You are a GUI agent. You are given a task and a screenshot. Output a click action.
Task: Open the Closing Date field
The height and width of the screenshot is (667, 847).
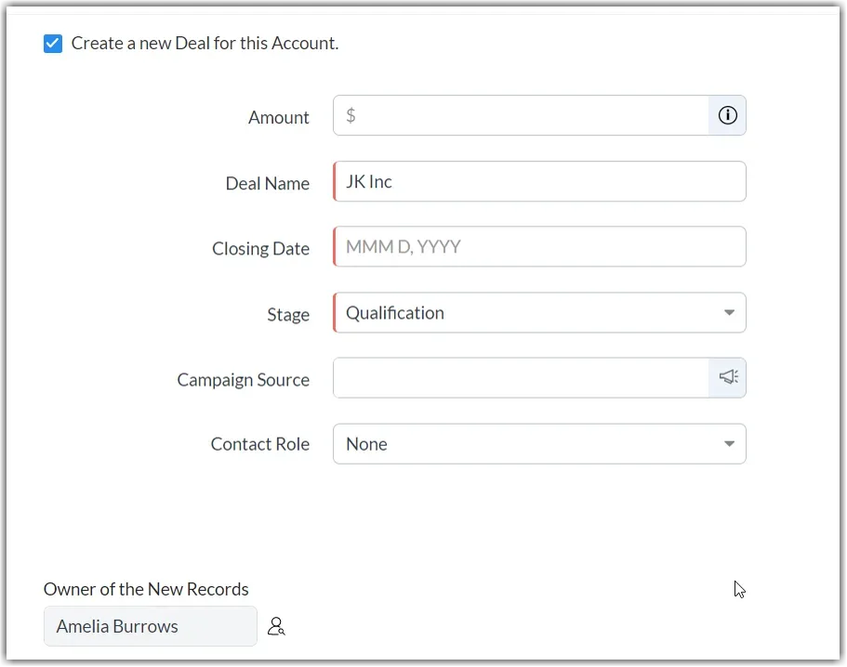[x=539, y=247]
